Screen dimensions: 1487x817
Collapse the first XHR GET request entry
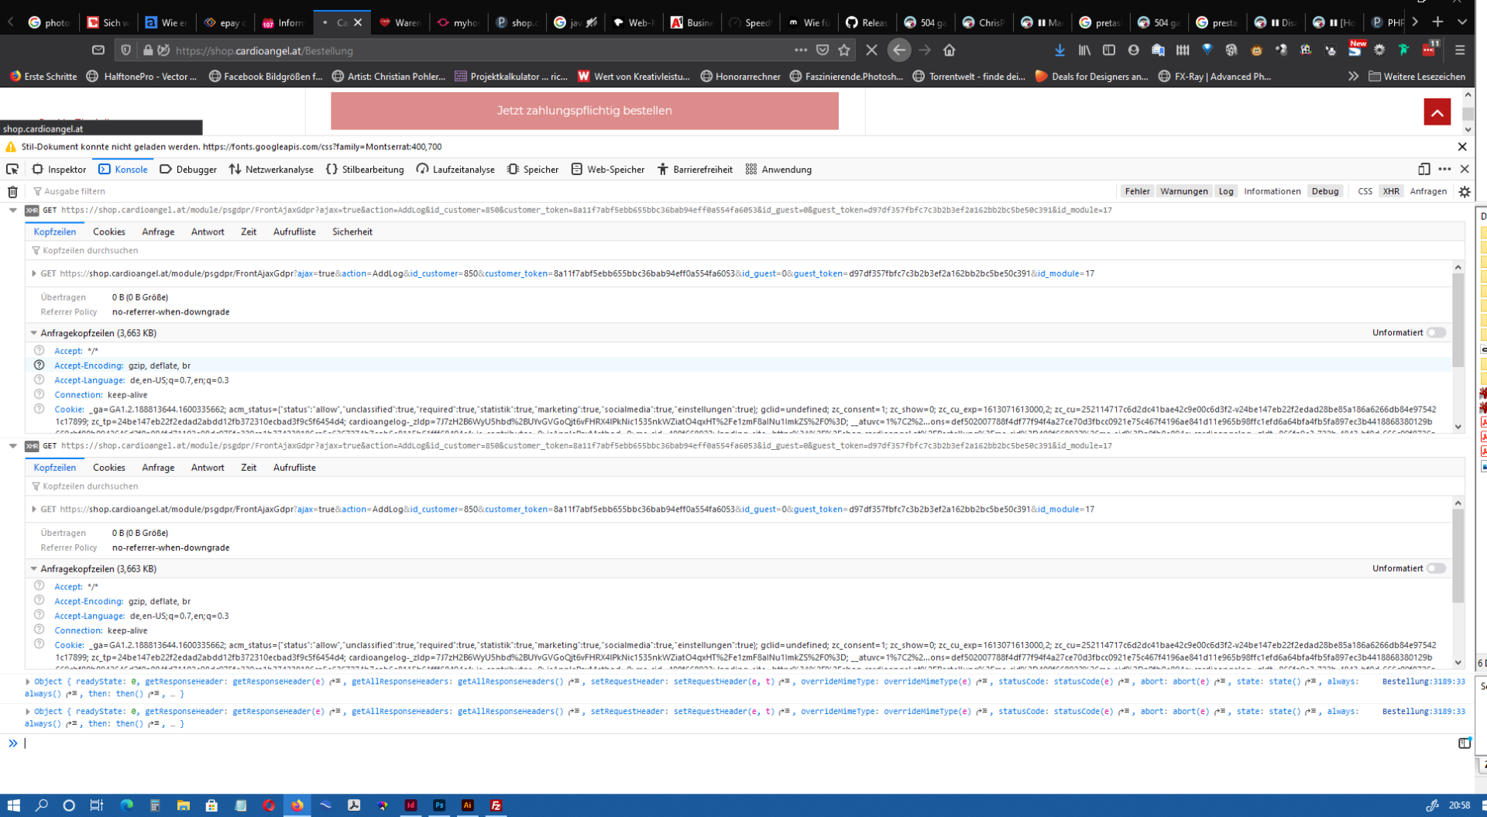(x=12, y=210)
